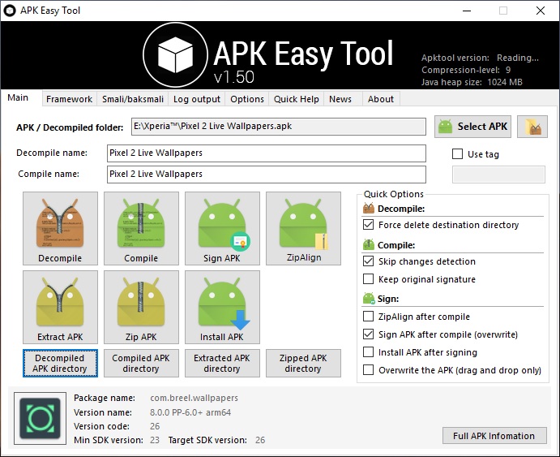Image resolution: width=560 pixels, height=457 pixels.
Task: Open the About tab
Action: [381, 99]
